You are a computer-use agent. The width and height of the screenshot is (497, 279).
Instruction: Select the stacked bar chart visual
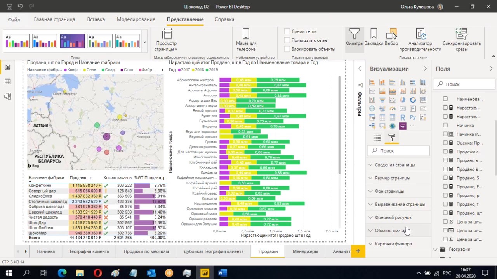pyautogui.click(x=372, y=83)
